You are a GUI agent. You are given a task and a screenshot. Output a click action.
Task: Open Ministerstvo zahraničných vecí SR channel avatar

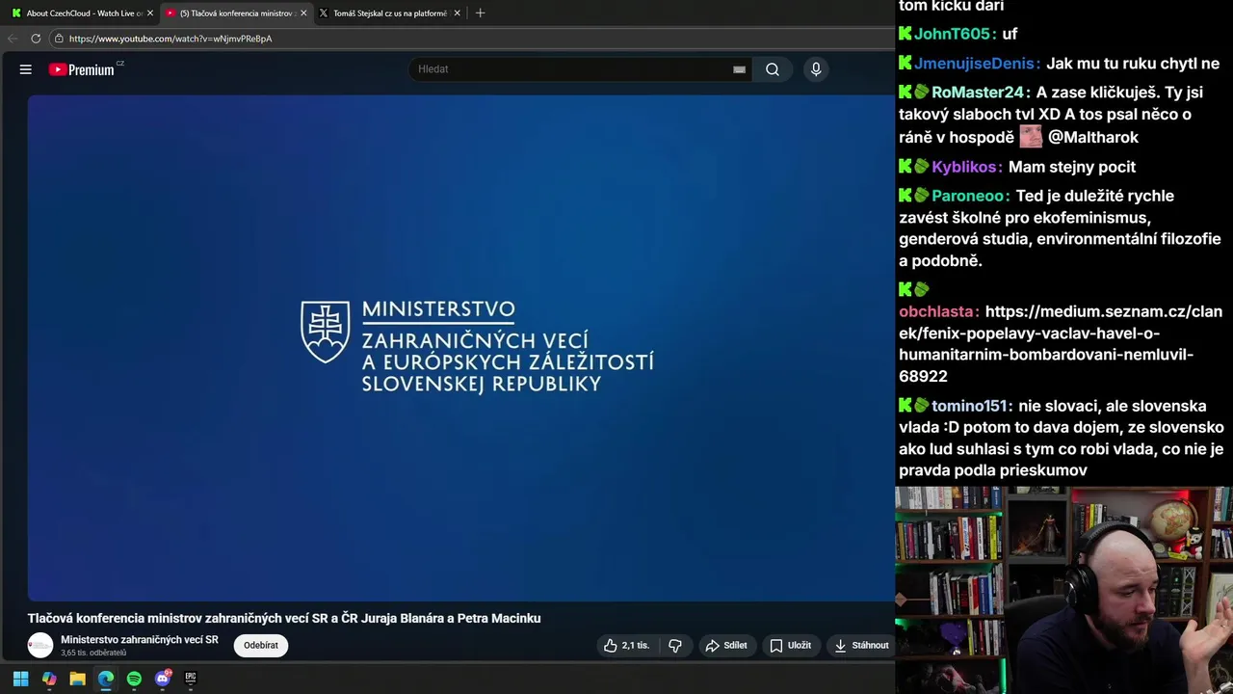(40, 646)
